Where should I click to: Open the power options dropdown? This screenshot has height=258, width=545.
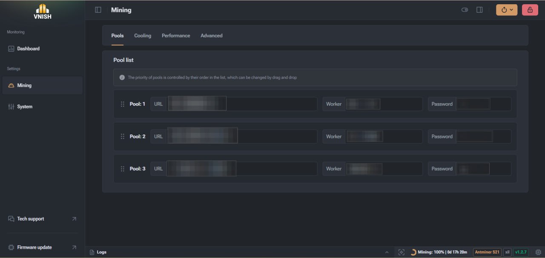(507, 10)
